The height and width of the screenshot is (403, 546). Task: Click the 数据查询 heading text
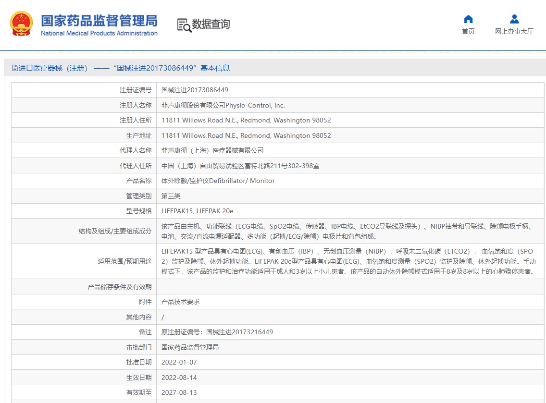211,24
